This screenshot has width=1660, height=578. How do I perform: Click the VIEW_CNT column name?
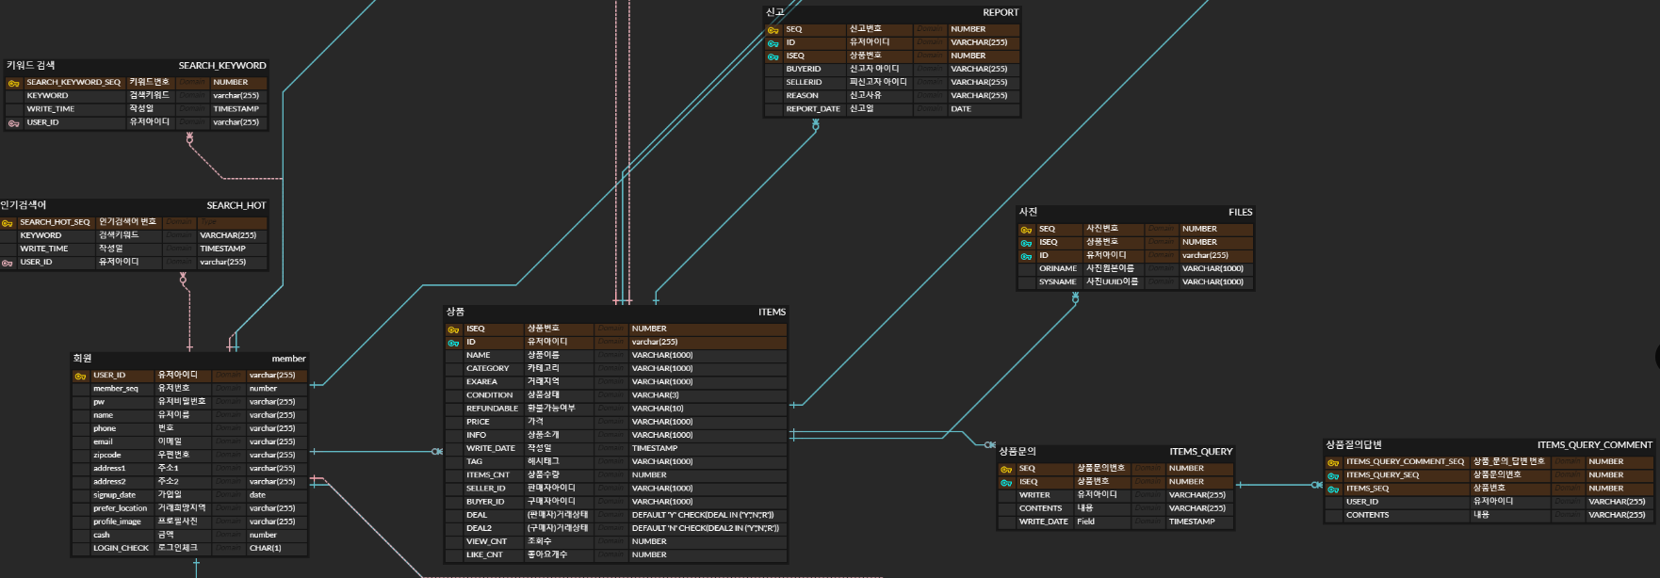tap(487, 541)
